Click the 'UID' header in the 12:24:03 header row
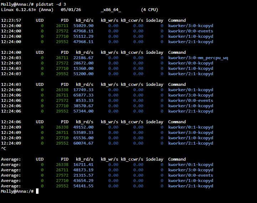 [40, 85]
